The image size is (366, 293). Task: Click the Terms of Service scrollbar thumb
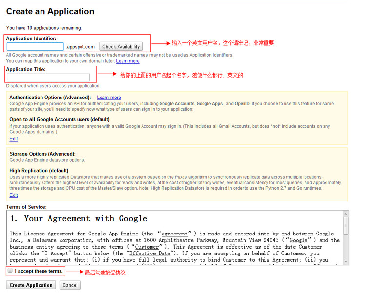pyautogui.click(x=346, y=226)
